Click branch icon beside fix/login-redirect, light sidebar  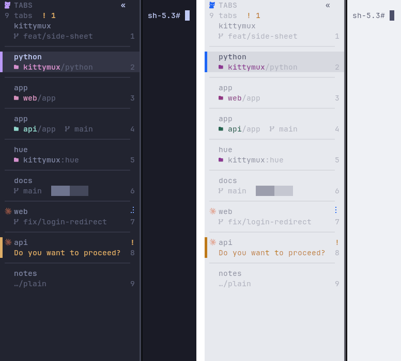(221, 222)
